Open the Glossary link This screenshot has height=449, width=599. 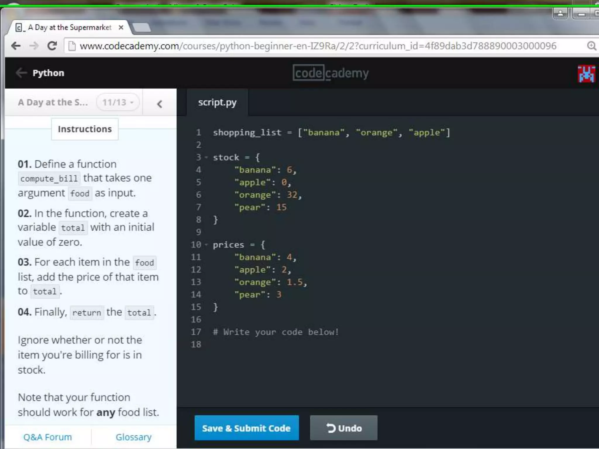point(133,437)
